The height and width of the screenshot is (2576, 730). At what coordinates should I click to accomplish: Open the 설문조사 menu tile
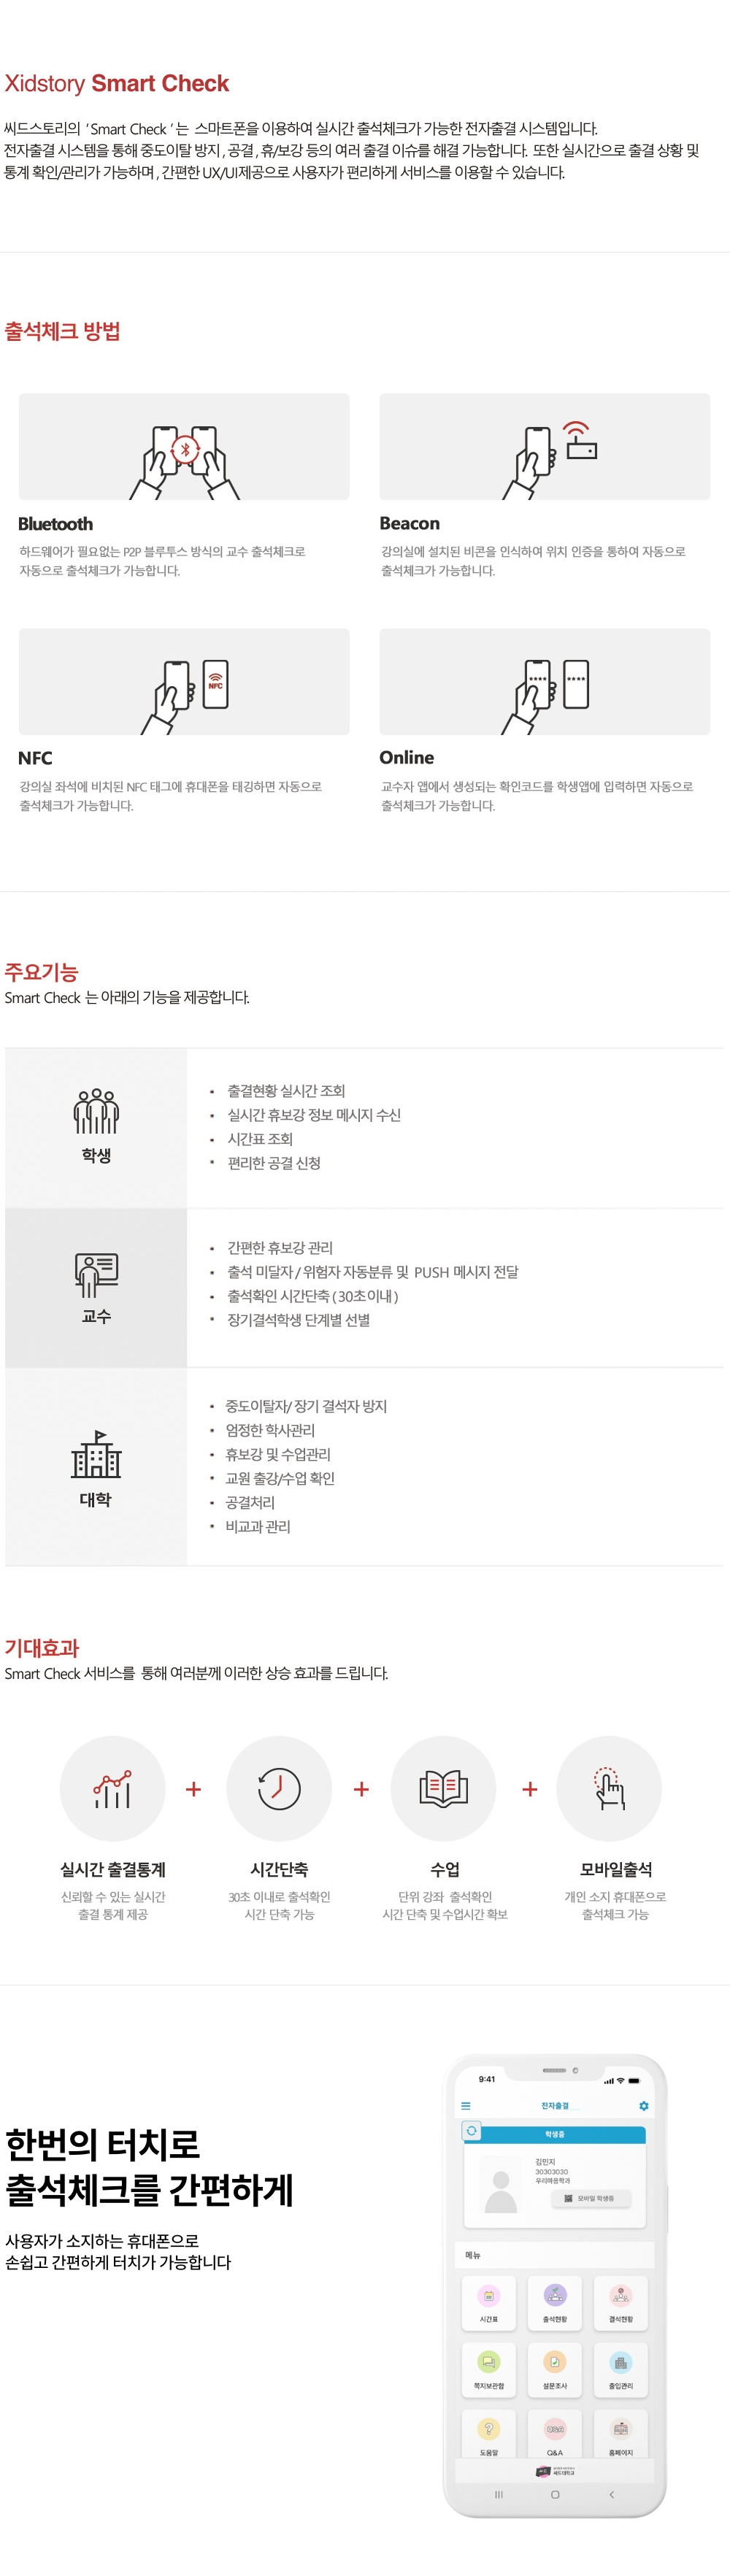click(x=554, y=2369)
